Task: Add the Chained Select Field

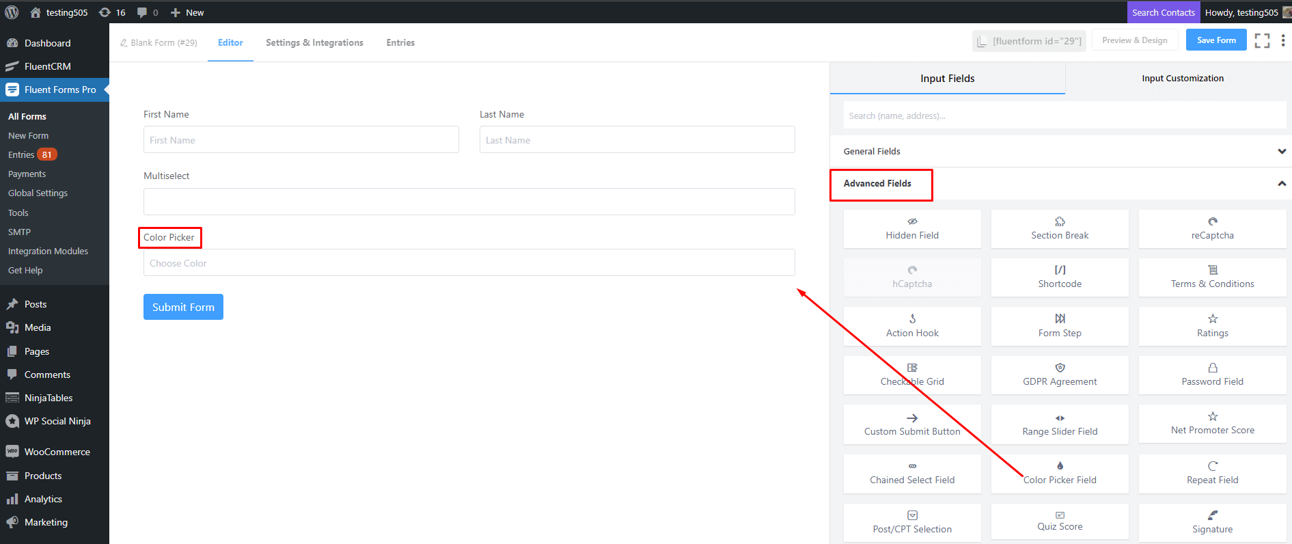Action: coord(912,474)
